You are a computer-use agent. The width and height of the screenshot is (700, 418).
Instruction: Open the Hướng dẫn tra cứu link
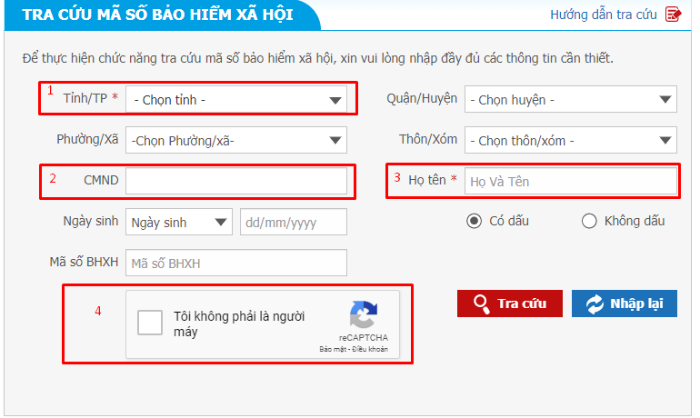pos(603,15)
